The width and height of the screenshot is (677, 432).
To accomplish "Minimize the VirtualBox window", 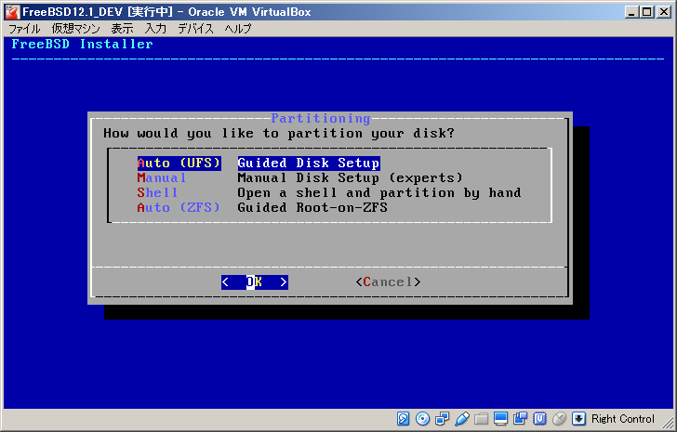I will click(x=631, y=12).
